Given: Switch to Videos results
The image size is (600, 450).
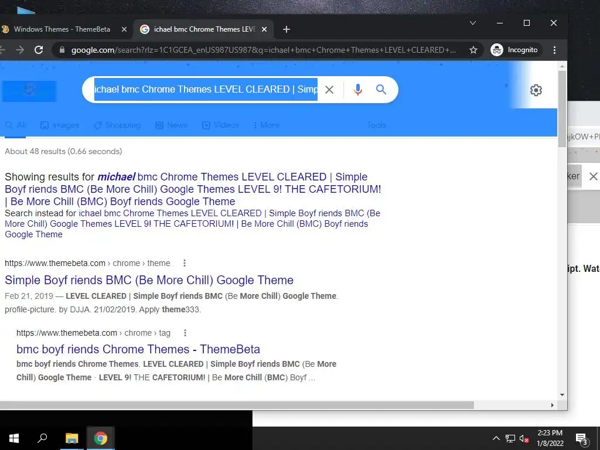Looking at the screenshot, I should 220,125.
